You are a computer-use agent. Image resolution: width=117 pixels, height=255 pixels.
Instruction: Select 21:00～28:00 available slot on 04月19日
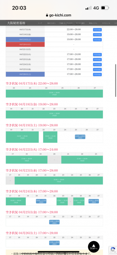click(x=80, y=137)
